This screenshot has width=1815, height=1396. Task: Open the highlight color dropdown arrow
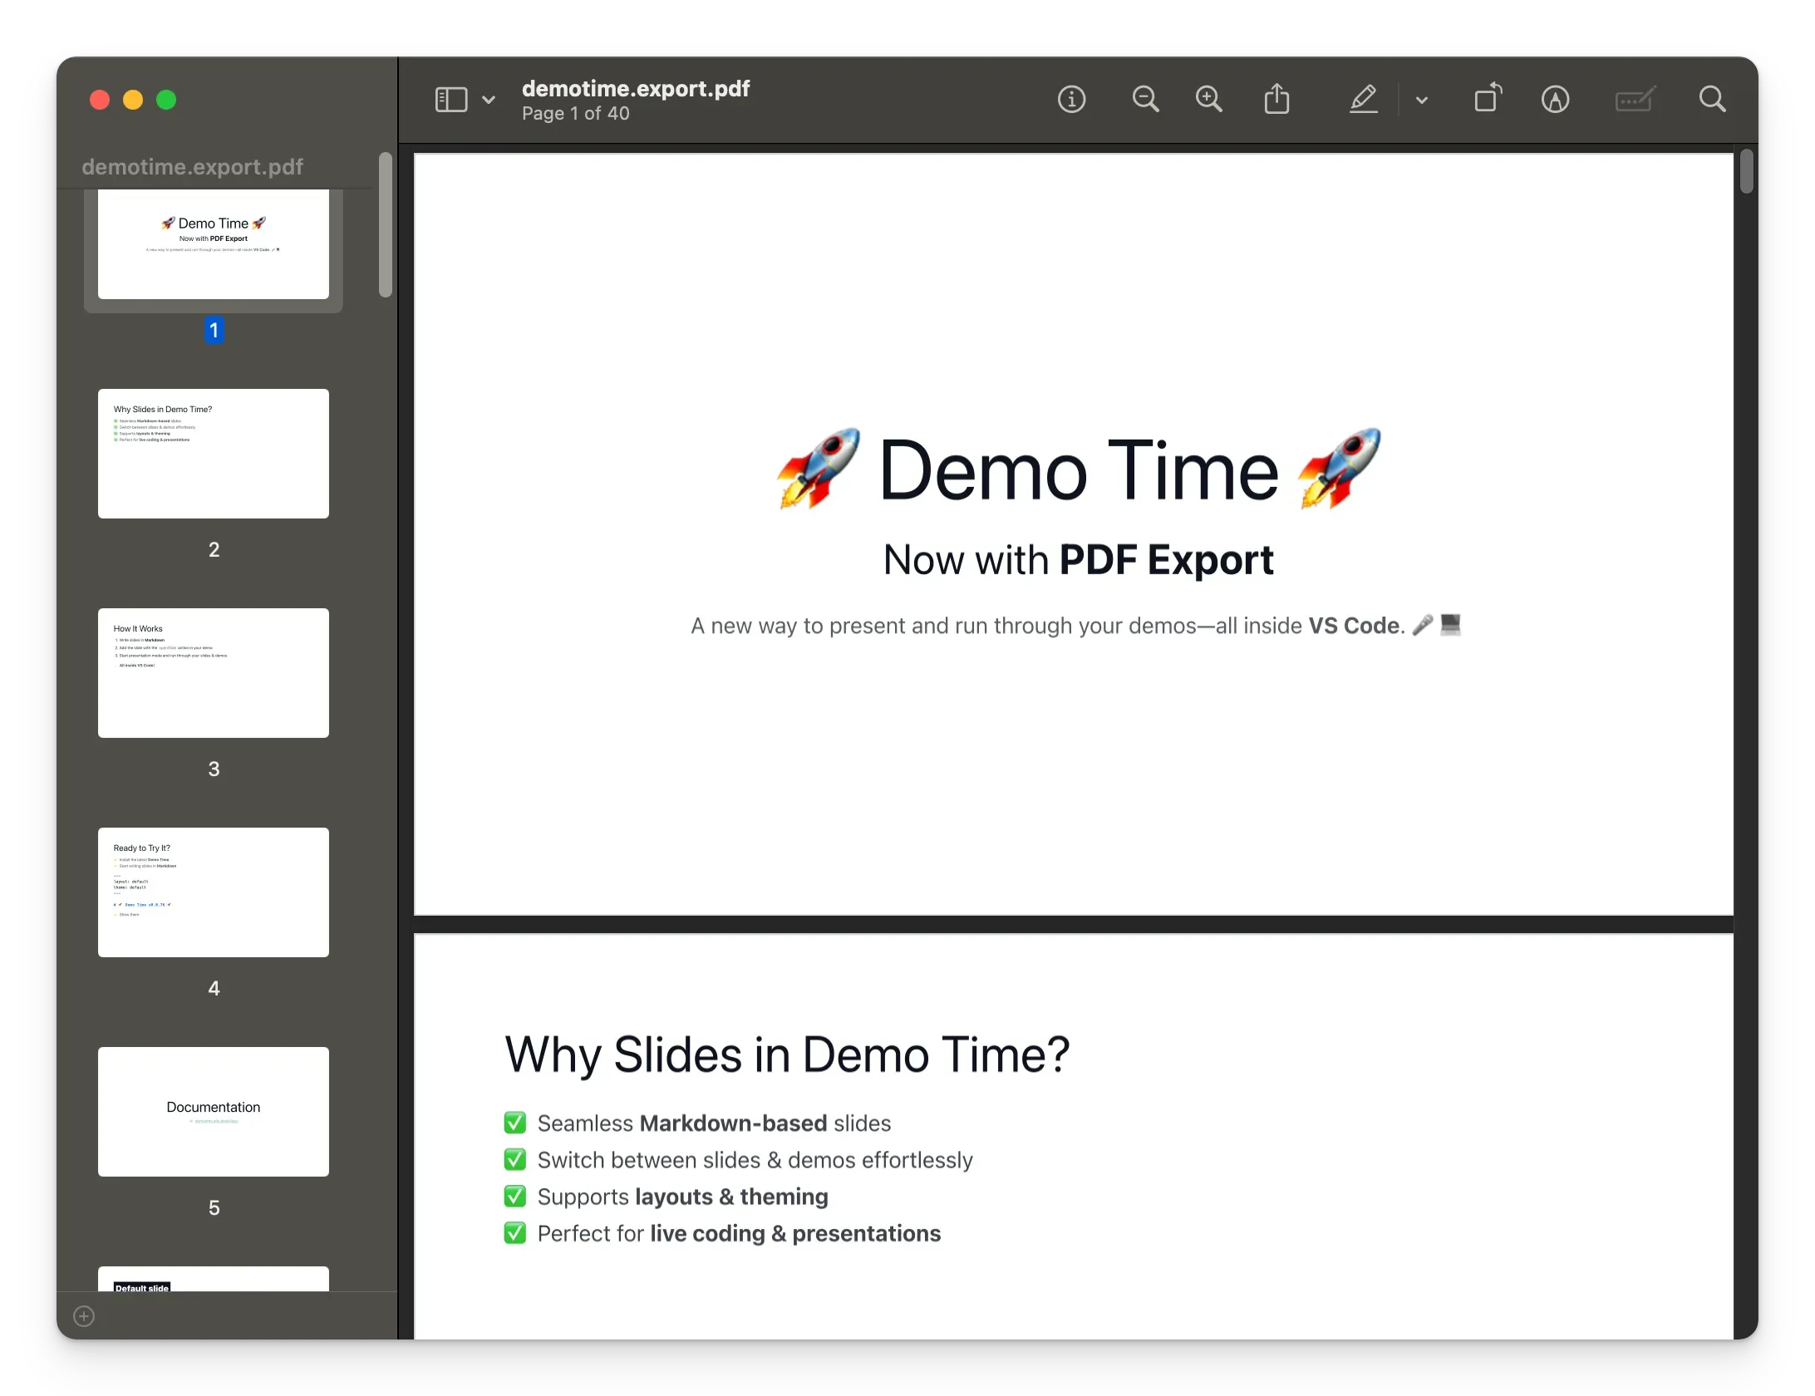tap(1422, 100)
